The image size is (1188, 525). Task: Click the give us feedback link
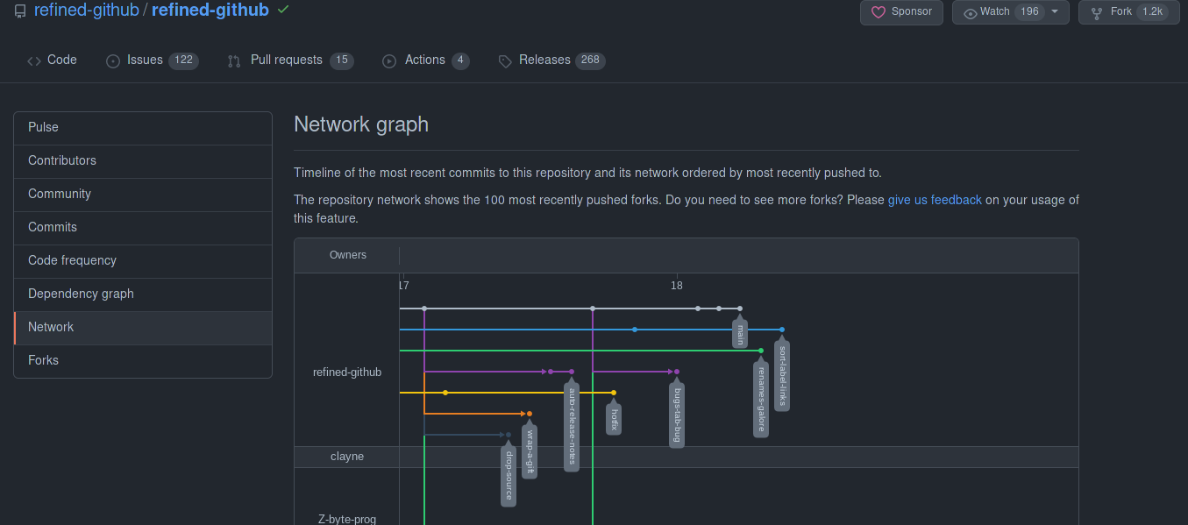[x=935, y=200]
